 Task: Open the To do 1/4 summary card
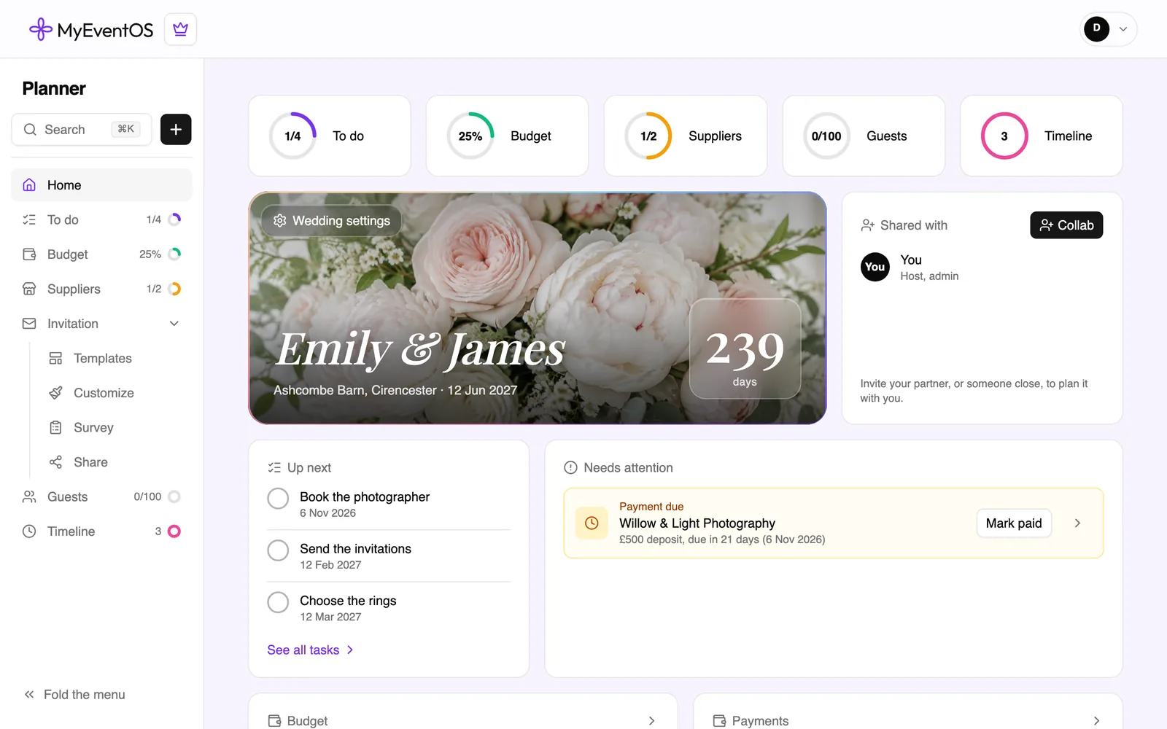(x=330, y=136)
